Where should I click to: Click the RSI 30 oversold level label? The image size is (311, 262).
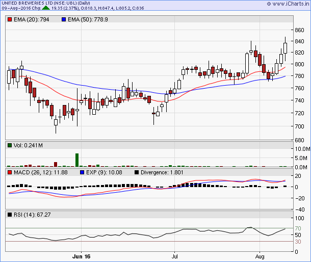[298, 242]
